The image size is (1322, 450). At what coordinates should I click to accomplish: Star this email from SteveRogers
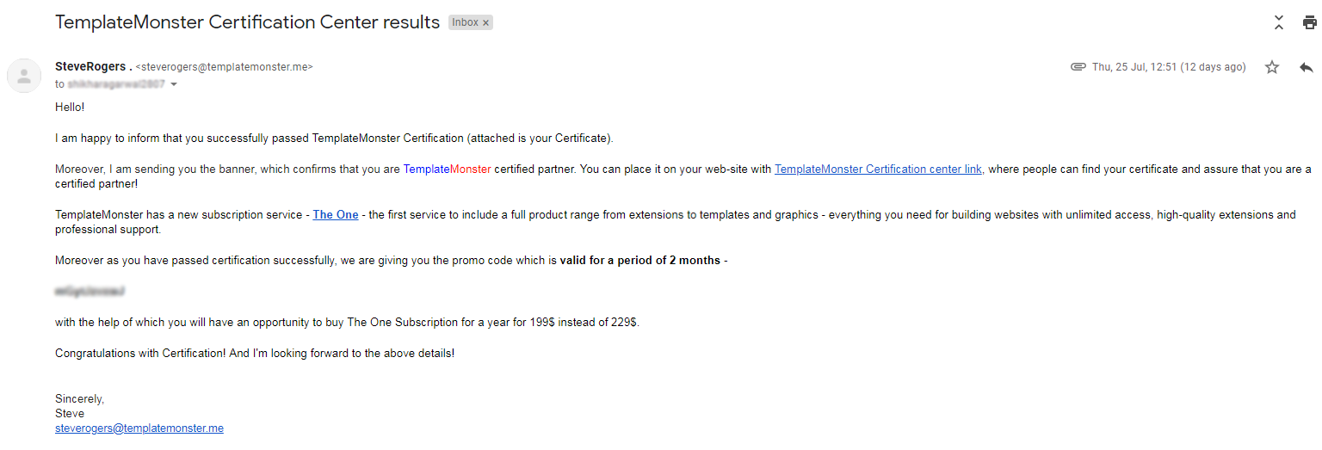coord(1272,67)
